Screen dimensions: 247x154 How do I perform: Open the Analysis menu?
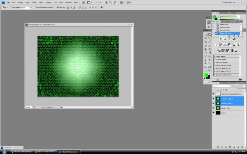49,2
